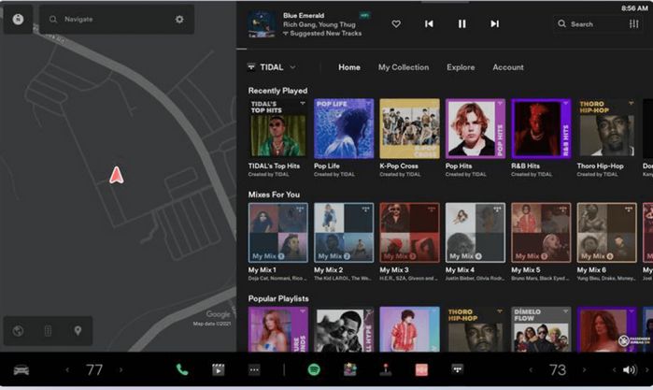Tap the driver temperature value 77
Viewport: 653px width, 390px height.
pyautogui.click(x=94, y=369)
